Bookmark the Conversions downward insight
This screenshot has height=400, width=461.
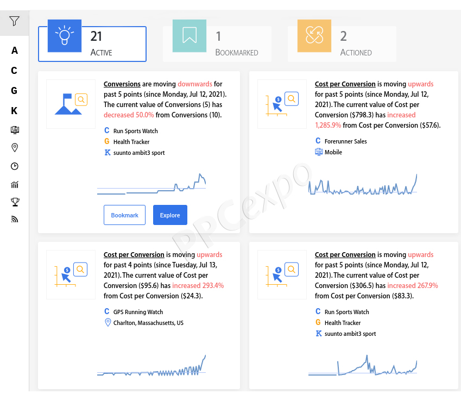coord(124,215)
